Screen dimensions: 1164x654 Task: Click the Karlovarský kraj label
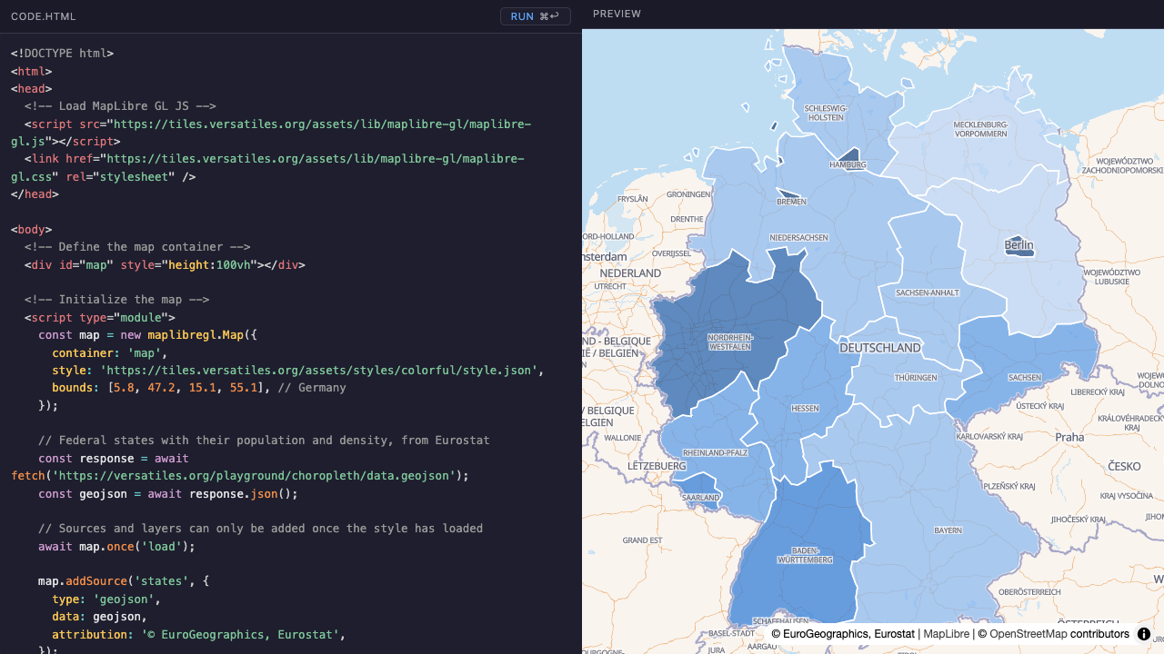(989, 437)
